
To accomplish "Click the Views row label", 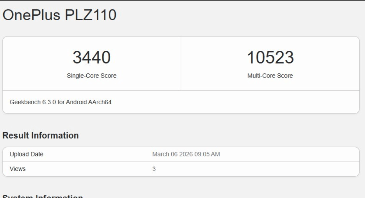I will click(18, 169).
